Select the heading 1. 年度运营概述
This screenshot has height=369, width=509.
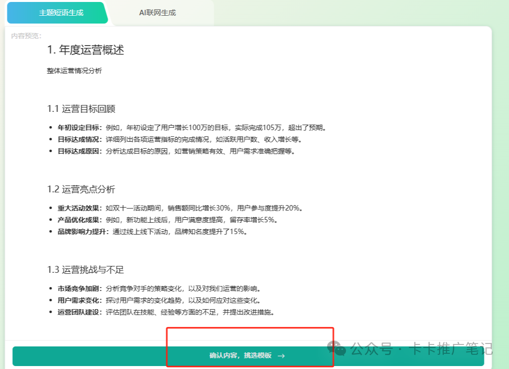pos(85,50)
